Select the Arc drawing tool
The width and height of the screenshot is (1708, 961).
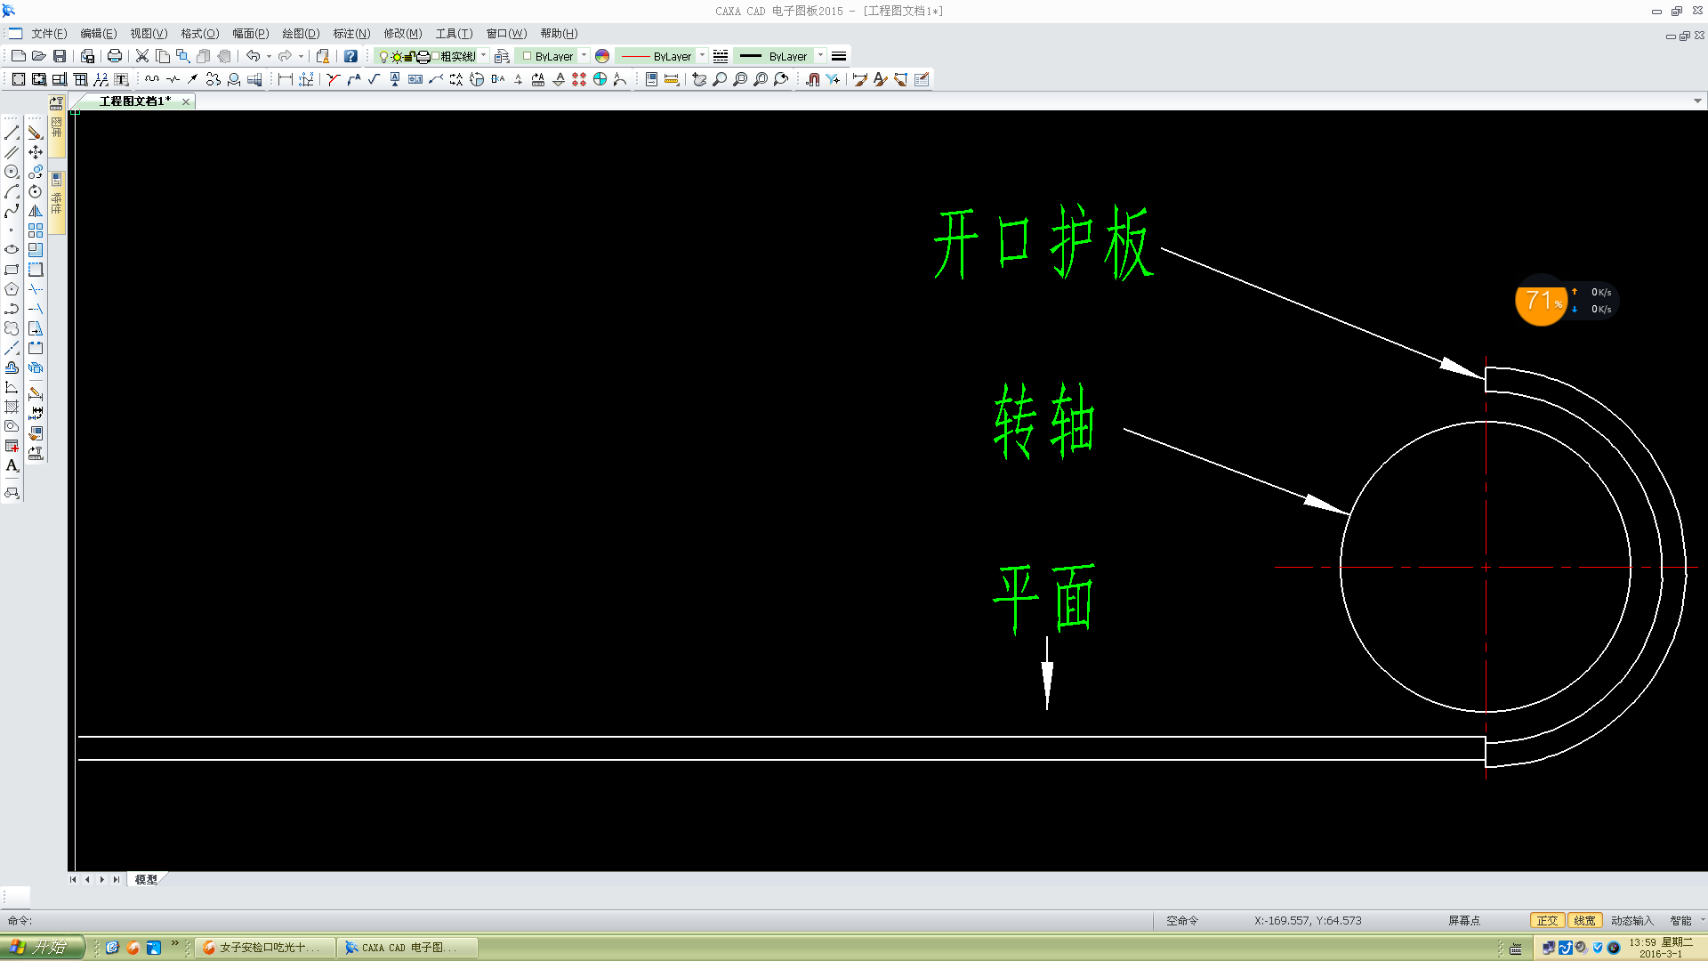click(12, 191)
